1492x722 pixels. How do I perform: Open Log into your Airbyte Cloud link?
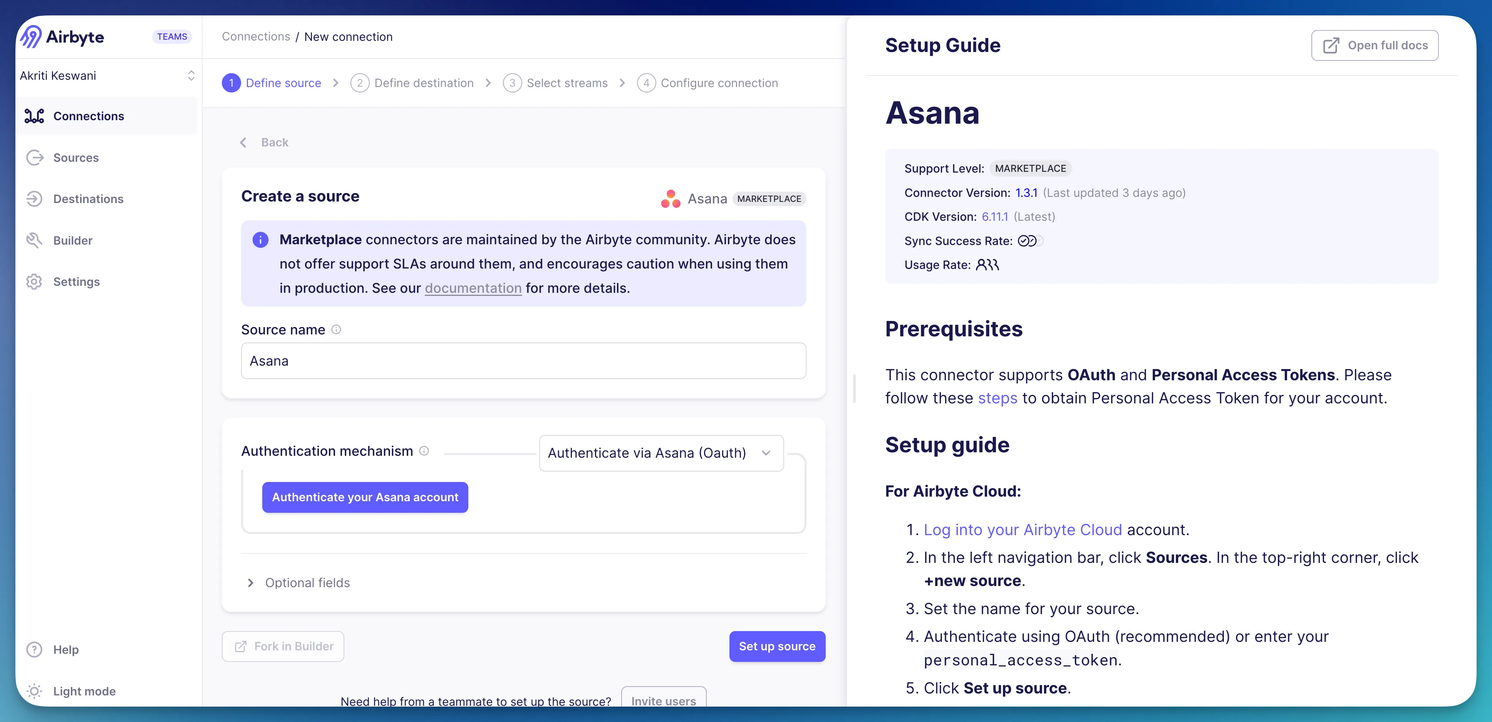point(1022,530)
